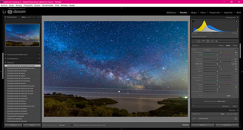Image resolution: width=243 pixels, height=130 pixels.
Task: Add new preset with plus icon
Action: click(39, 54)
